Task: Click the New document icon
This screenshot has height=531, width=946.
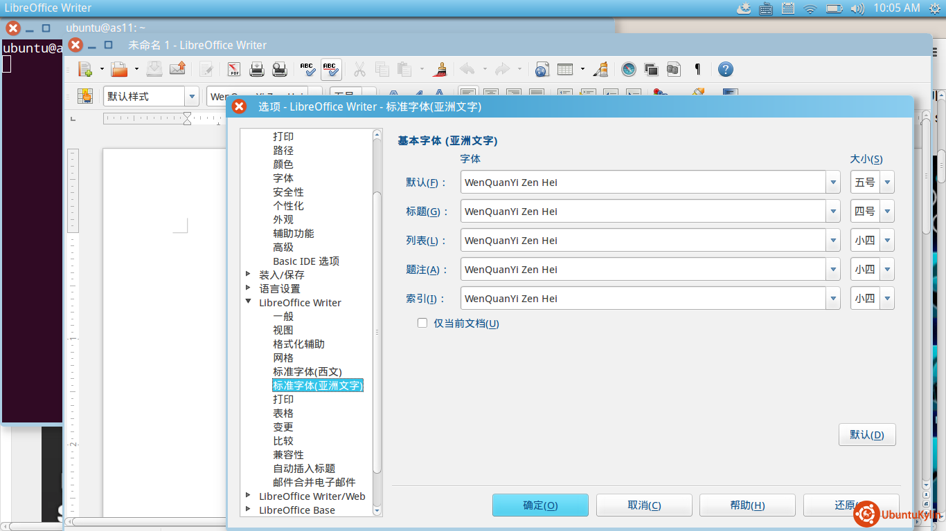Action: (x=84, y=69)
